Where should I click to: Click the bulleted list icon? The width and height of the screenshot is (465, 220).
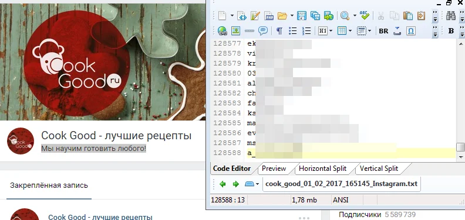[293, 31]
